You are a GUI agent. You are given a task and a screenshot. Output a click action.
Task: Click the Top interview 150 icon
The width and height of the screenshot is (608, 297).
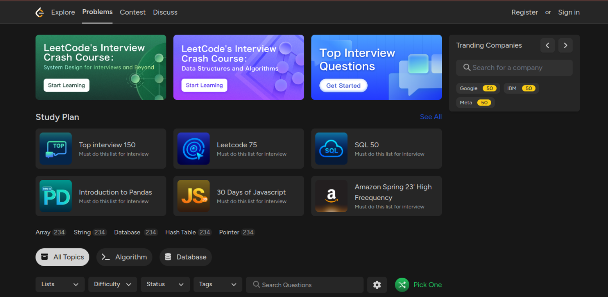pyautogui.click(x=56, y=149)
